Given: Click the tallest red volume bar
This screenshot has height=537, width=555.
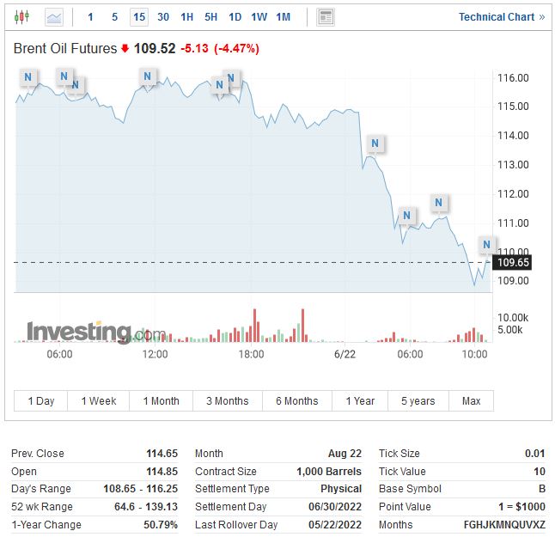Looking at the screenshot, I should [255, 326].
